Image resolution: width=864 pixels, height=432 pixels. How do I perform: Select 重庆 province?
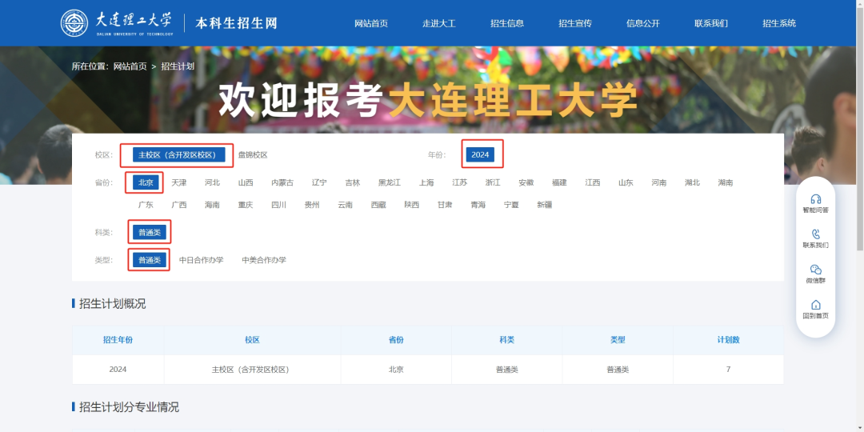pyautogui.click(x=246, y=205)
